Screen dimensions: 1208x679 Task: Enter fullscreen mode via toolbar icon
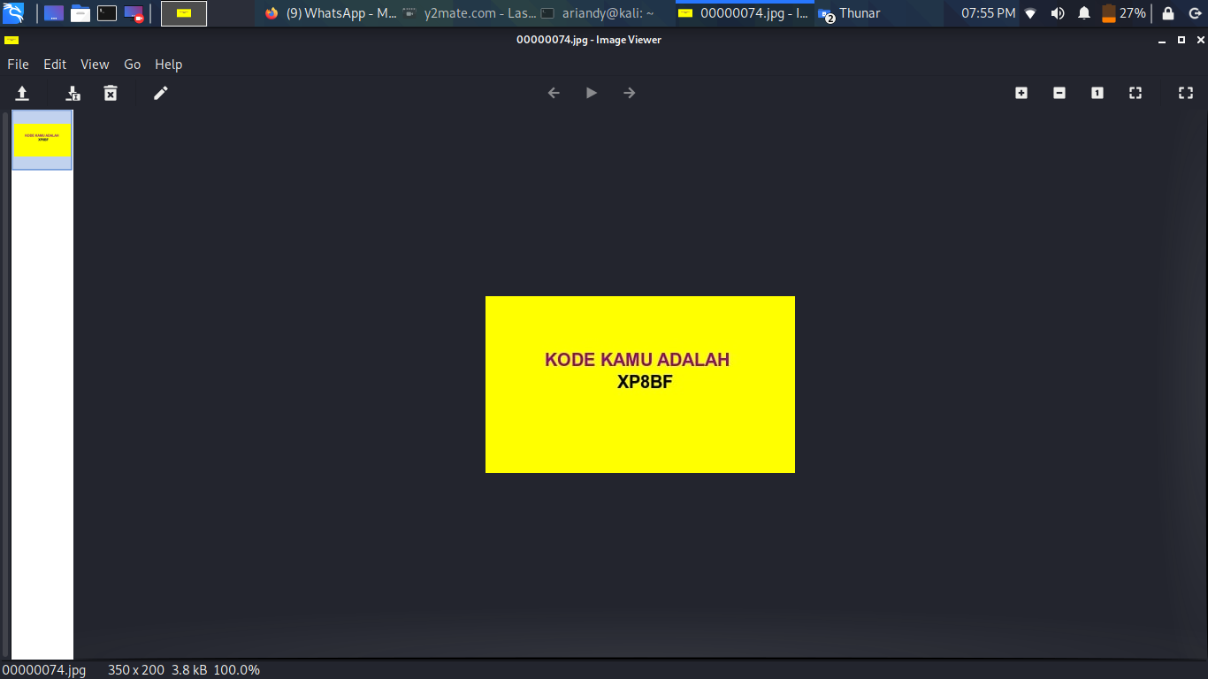(x=1186, y=93)
